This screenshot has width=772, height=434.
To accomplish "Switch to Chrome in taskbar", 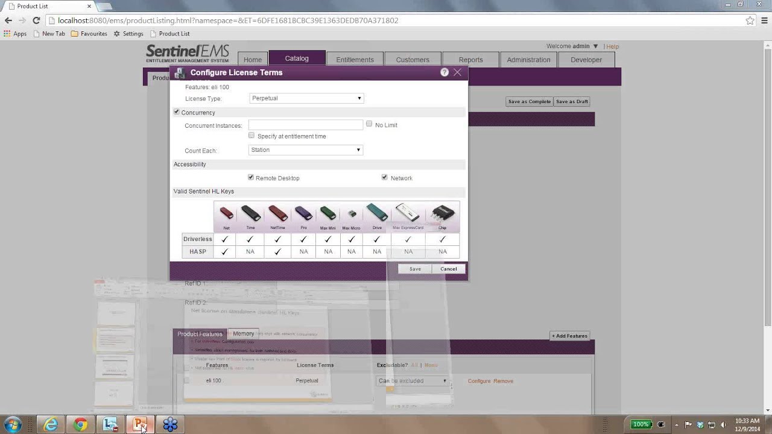I will click(80, 424).
